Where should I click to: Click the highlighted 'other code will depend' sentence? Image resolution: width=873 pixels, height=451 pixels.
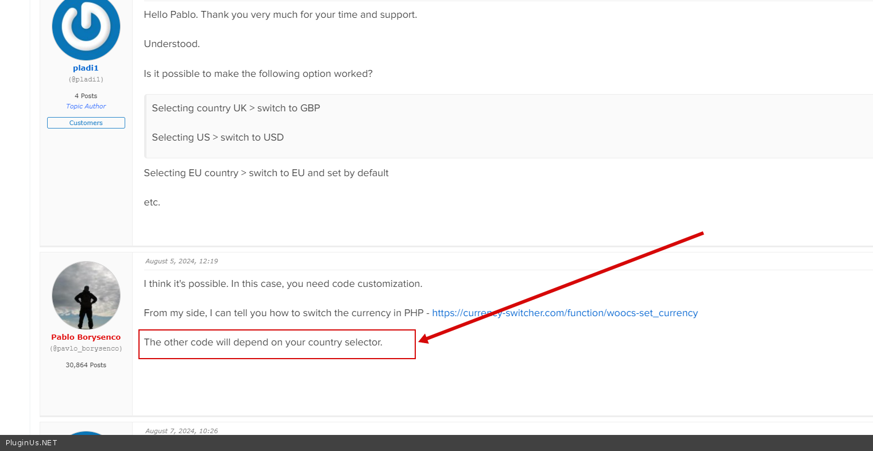point(263,343)
